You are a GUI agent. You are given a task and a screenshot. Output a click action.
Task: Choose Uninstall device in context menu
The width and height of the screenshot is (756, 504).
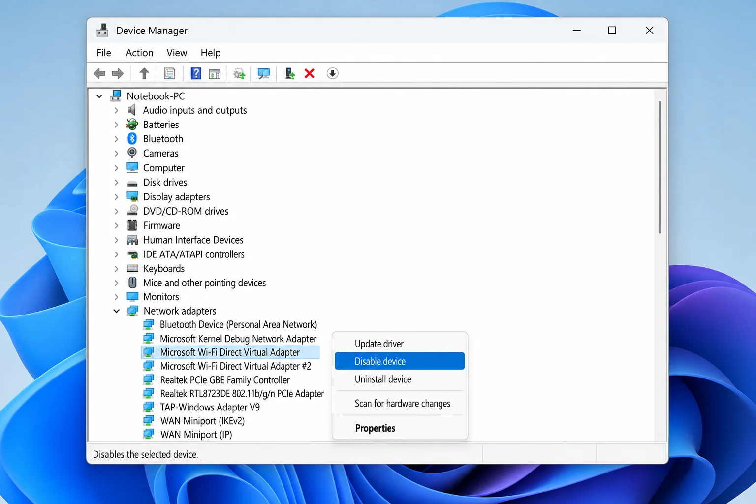(400, 379)
